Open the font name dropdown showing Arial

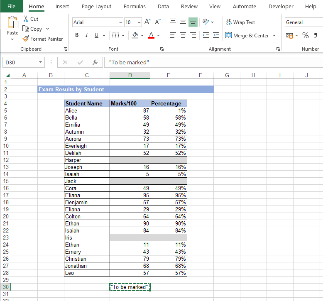coord(120,22)
